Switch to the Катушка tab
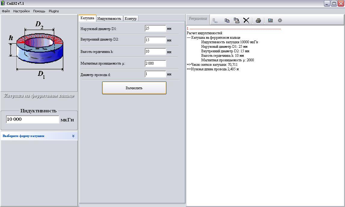The width and height of the screenshot is (345, 207). (87, 18)
